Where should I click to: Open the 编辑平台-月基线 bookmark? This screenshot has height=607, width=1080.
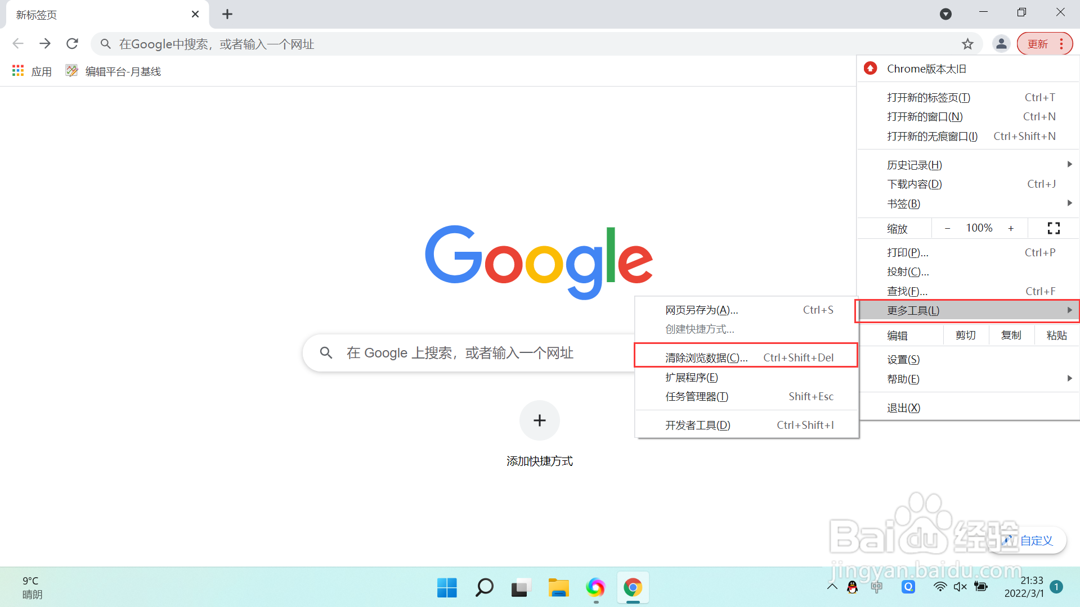pos(114,71)
